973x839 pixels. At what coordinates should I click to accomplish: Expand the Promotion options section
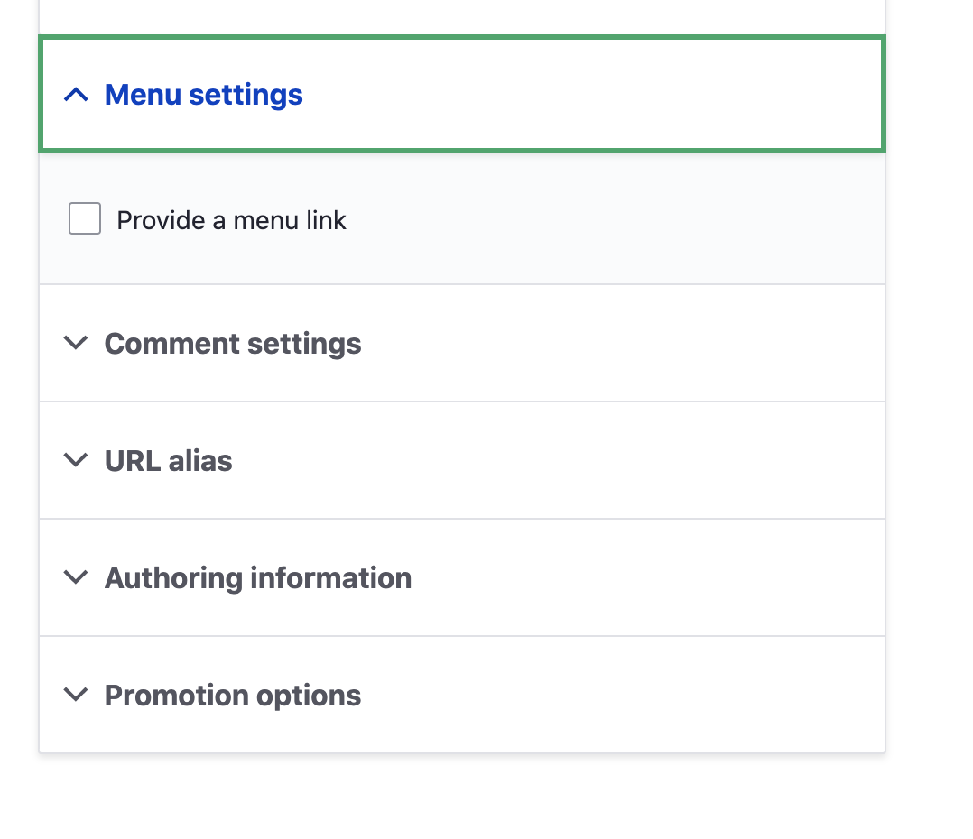[x=232, y=695]
